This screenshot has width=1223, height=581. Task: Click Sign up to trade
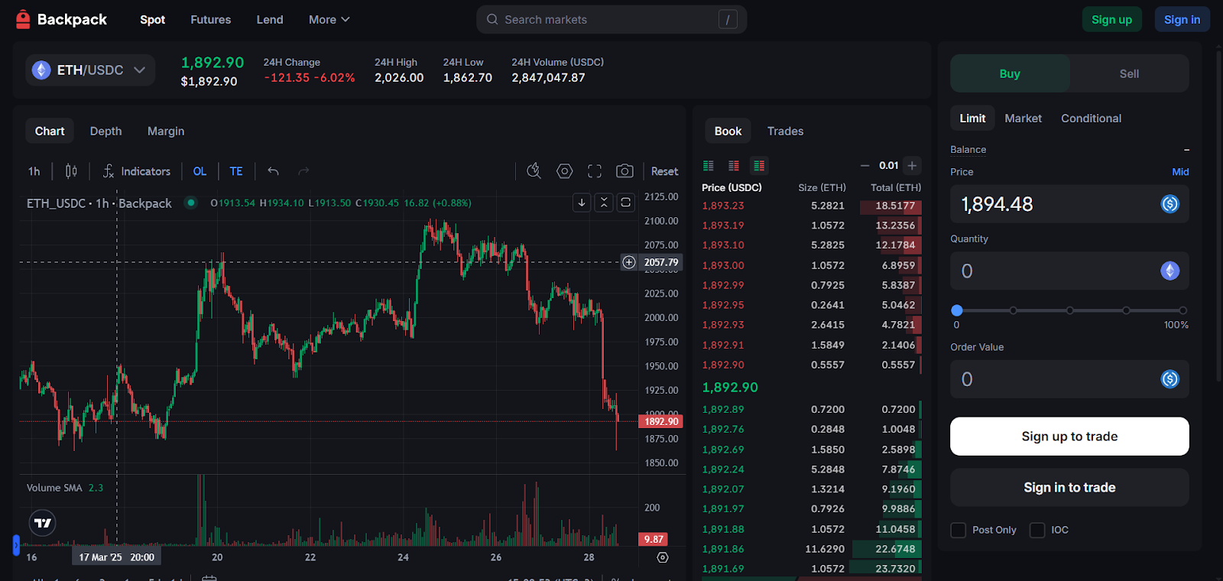(x=1069, y=437)
